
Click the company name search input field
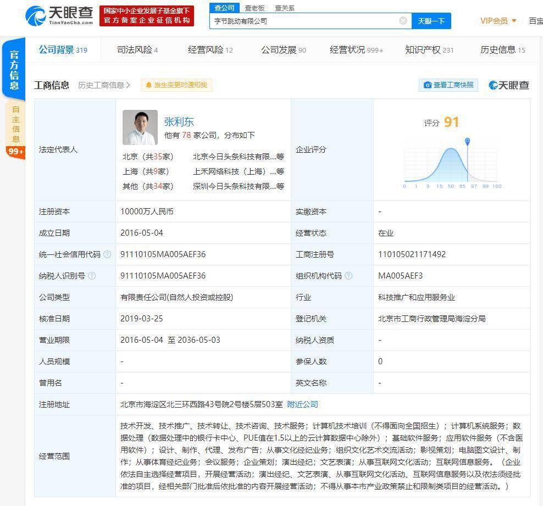(x=305, y=21)
